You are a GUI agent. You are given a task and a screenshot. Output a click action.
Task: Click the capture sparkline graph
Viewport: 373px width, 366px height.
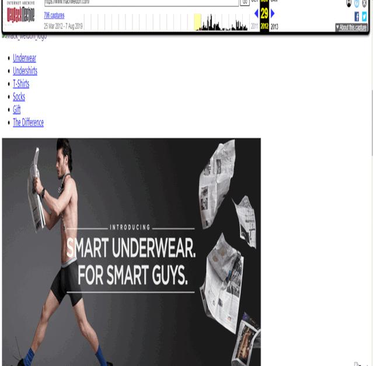point(166,22)
